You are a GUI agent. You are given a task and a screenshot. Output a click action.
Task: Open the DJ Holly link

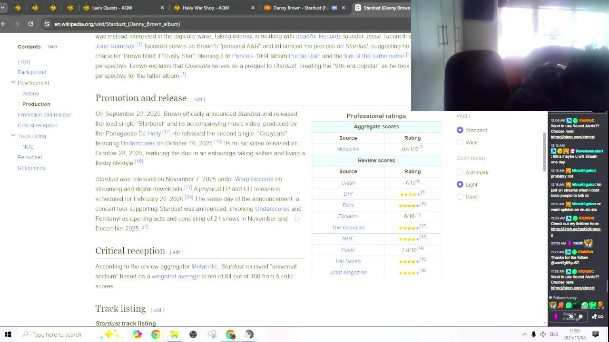149,133
